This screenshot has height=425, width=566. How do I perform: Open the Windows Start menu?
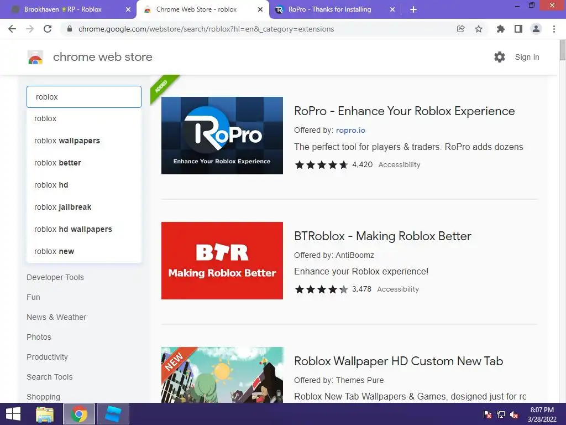13,414
